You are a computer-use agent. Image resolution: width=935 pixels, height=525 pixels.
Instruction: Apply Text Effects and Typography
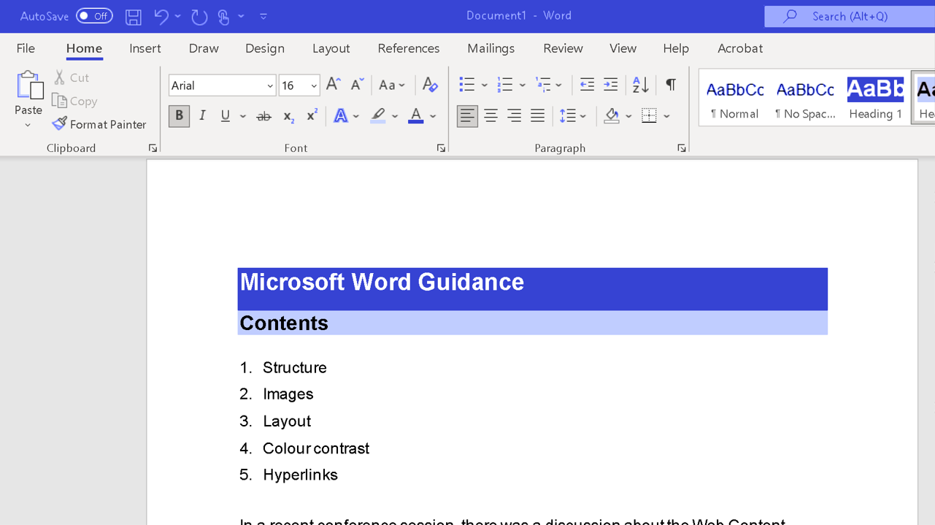[340, 116]
